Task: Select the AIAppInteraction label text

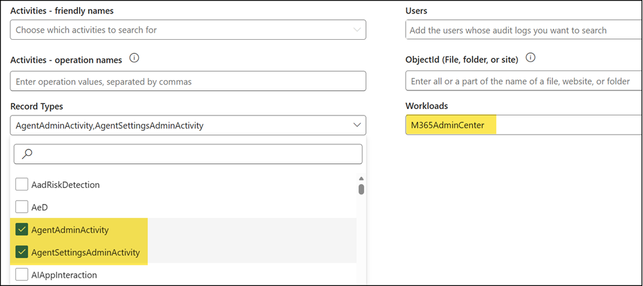Action: coord(64,275)
